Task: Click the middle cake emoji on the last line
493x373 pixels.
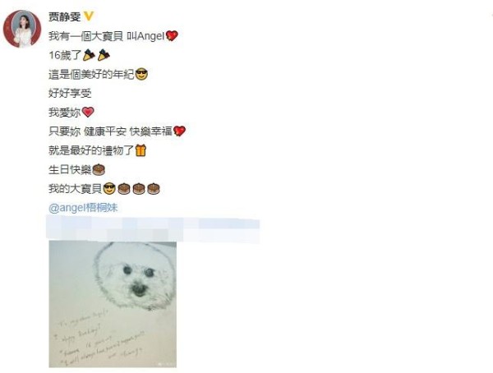Action: (139, 189)
